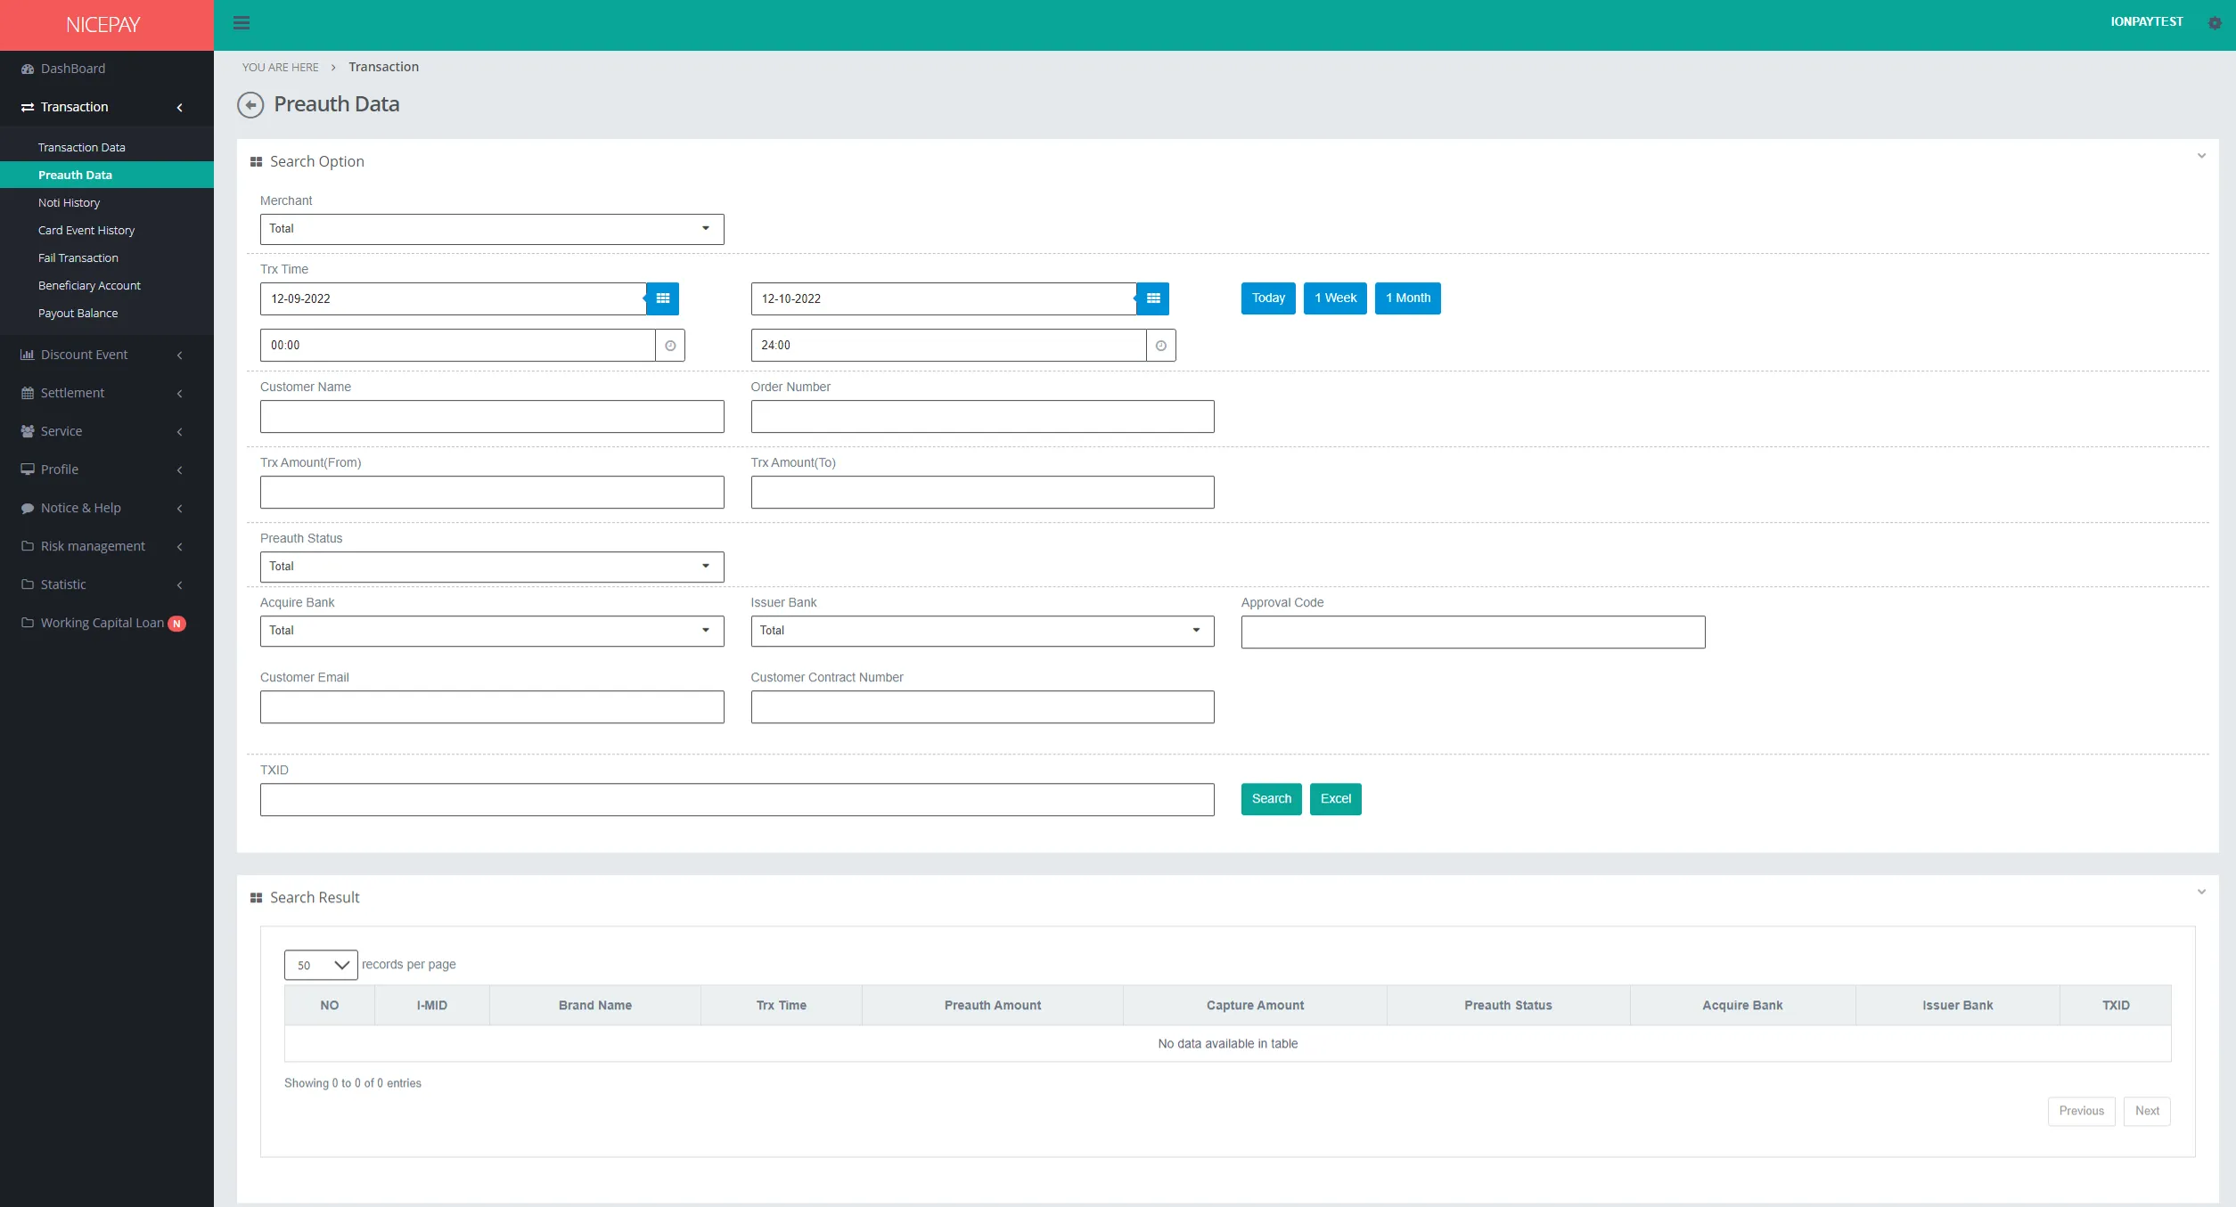This screenshot has height=1207, width=2236.
Task: Collapse the Transaction sidebar menu
Action: pyautogui.click(x=179, y=108)
